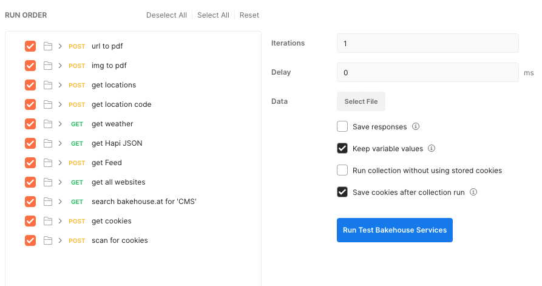Enable the Save responses checkbox
This screenshot has height=286, width=542.
342,127
